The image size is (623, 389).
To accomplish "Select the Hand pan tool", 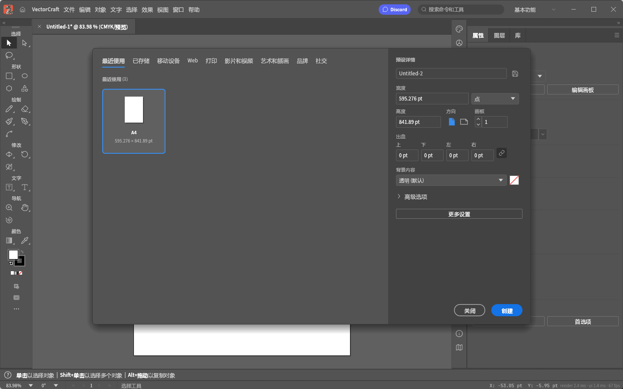I will point(25,208).
